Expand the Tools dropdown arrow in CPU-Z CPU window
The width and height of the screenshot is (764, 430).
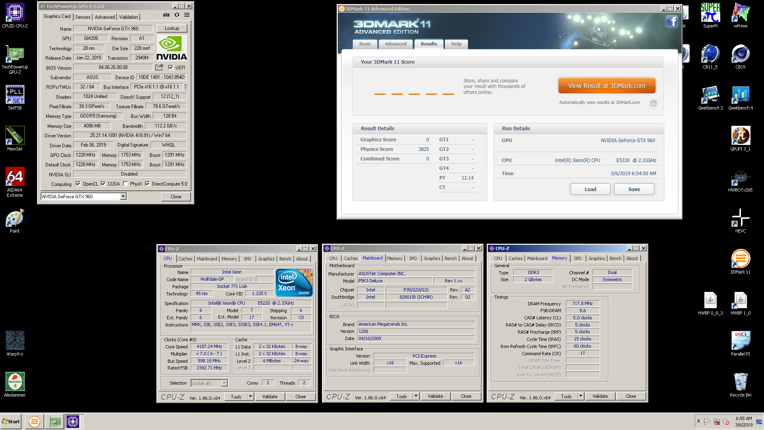click(251, 397)
